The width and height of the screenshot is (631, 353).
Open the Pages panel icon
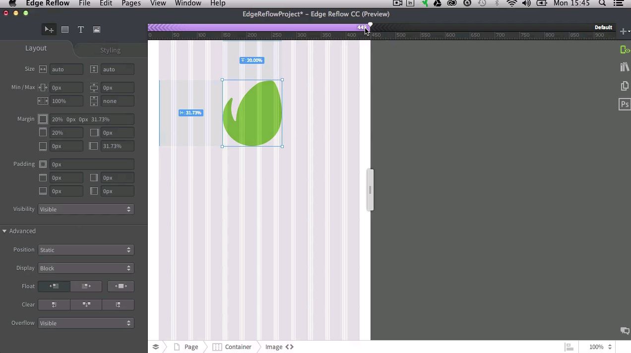(x=625, y=86)
